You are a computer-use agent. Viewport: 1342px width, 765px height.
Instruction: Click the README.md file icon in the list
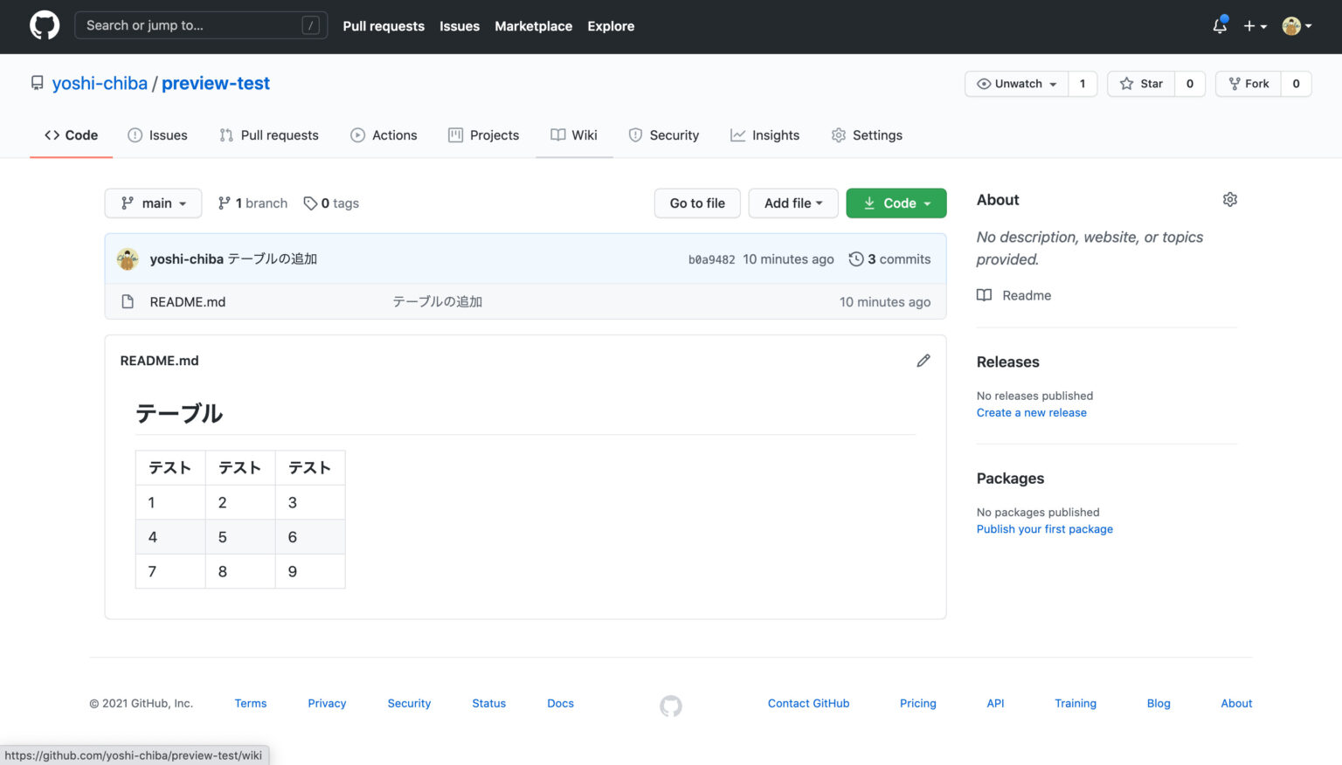pos(128,301)
